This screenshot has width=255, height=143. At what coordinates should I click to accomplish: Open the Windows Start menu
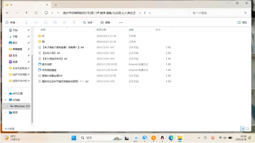click(x=74, y=138)
